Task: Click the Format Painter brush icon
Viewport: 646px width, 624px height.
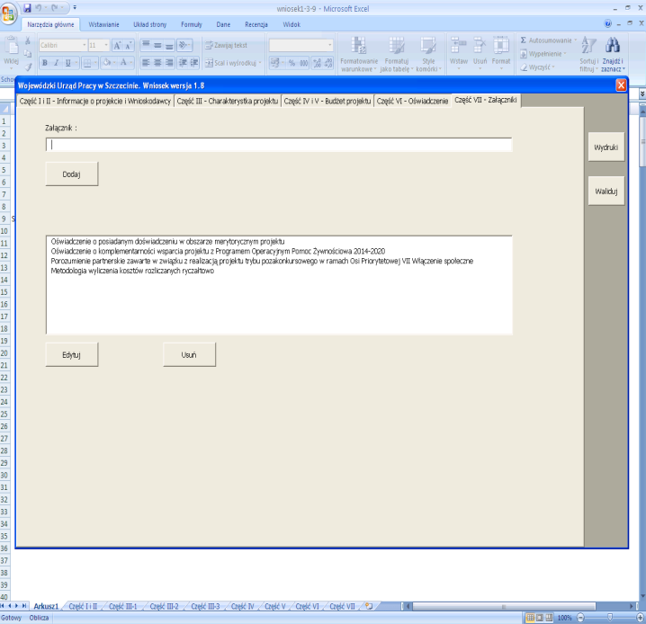Action: pos(28,67)
